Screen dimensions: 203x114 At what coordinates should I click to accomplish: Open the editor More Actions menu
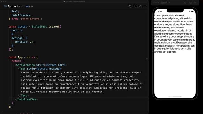point(144,6)
